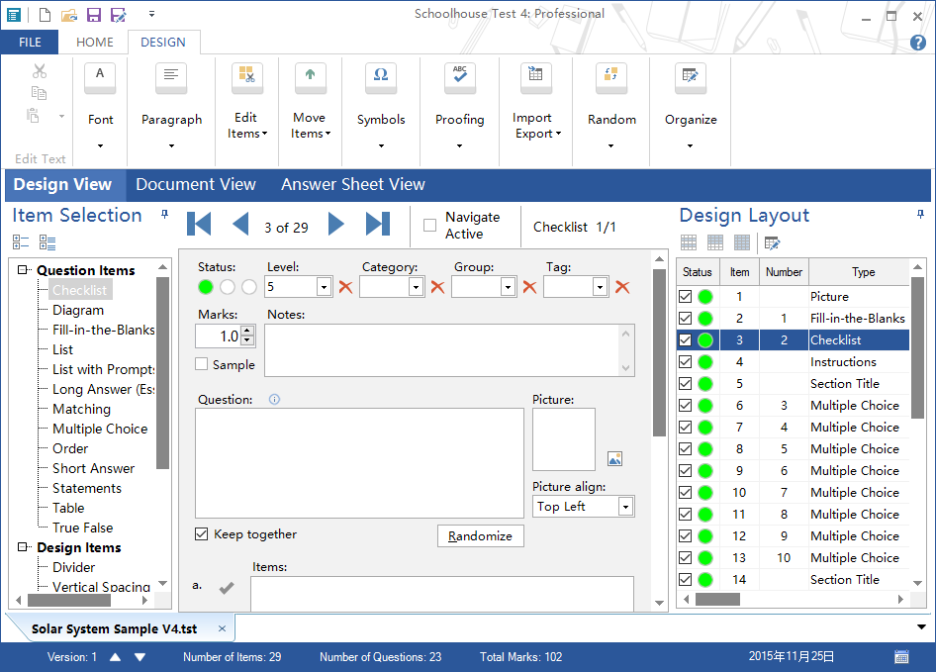Click the Organize ribbon icon

point(690,78)
